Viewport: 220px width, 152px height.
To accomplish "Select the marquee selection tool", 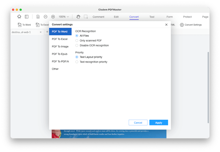I will tap(86, 17).
